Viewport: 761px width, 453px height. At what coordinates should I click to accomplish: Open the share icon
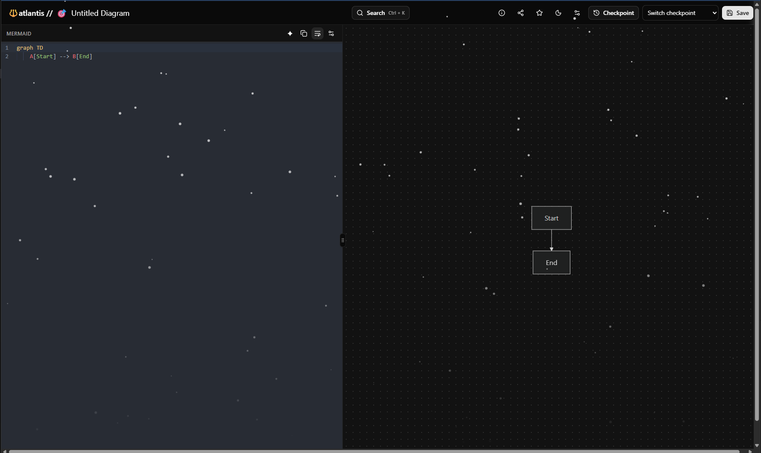(x=521, y=13)
